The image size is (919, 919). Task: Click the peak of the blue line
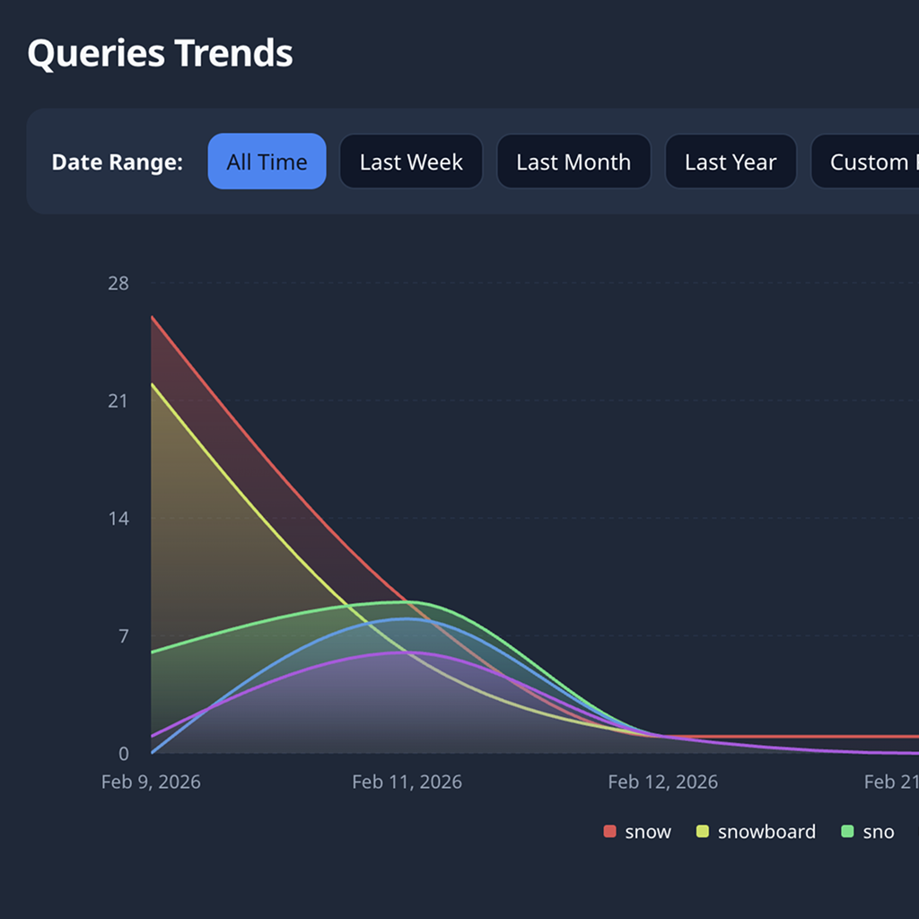(x=406, y=618)
